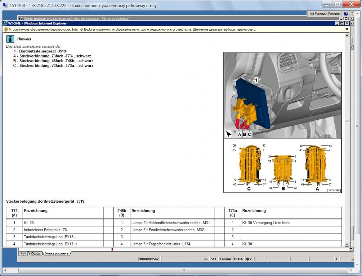Click the 'Steckerbelegung Bordnetzsteuergerät -J519-' heading

pyautogui.click(x=46, y=201)
